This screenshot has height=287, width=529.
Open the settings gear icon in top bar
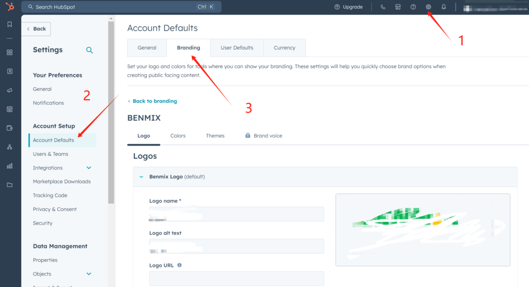pos(428,7)
